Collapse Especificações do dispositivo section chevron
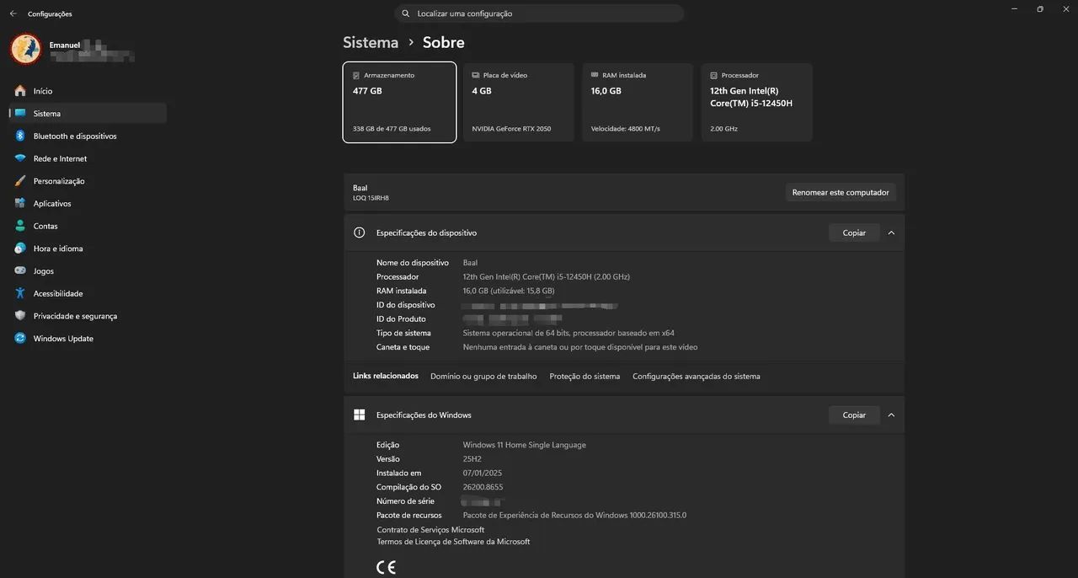Image resolution: width=1078 pixels, height=578 pixels. click(891, 233)
